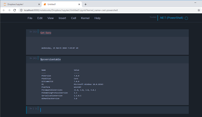
Task: Select the In [1] cell prompt
Action: pyautogui.click(x=33, y=31)
